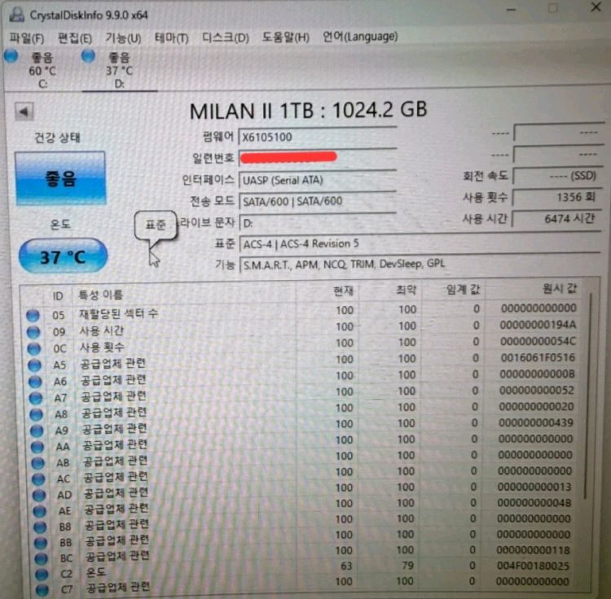Click the 임계 값 column header
The image size is (611, 599).
(464, 290)
